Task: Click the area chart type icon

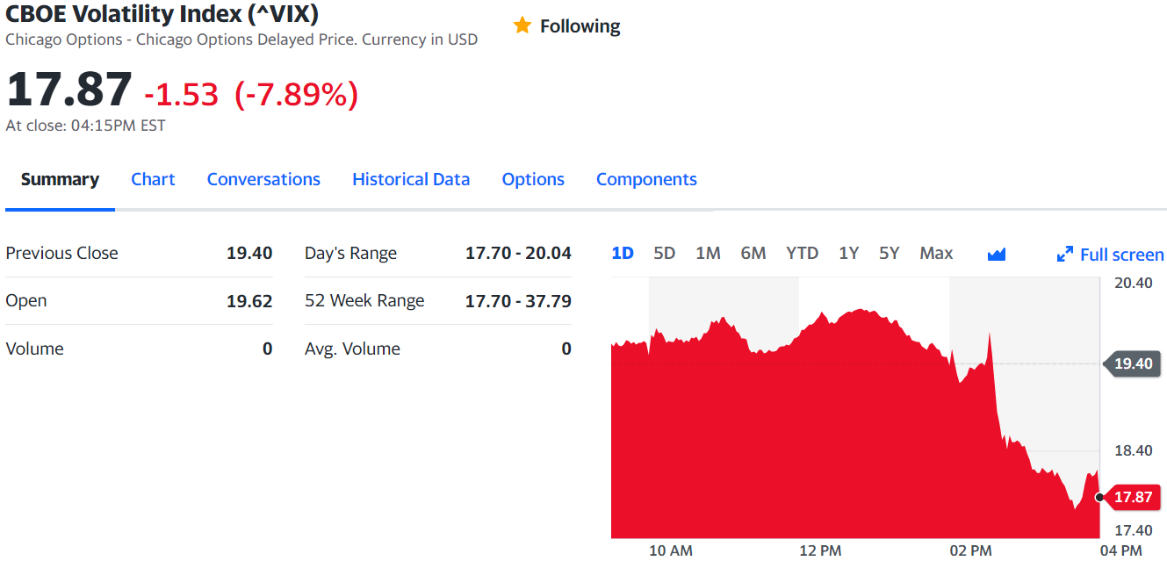Action: coord(997,255)
